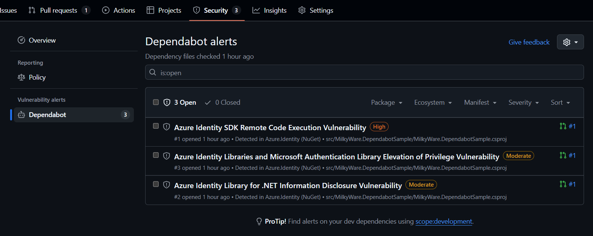Open the alert settings gear dropdown
The width and height of the screenshot is (593, 236).
click(570, 42)
